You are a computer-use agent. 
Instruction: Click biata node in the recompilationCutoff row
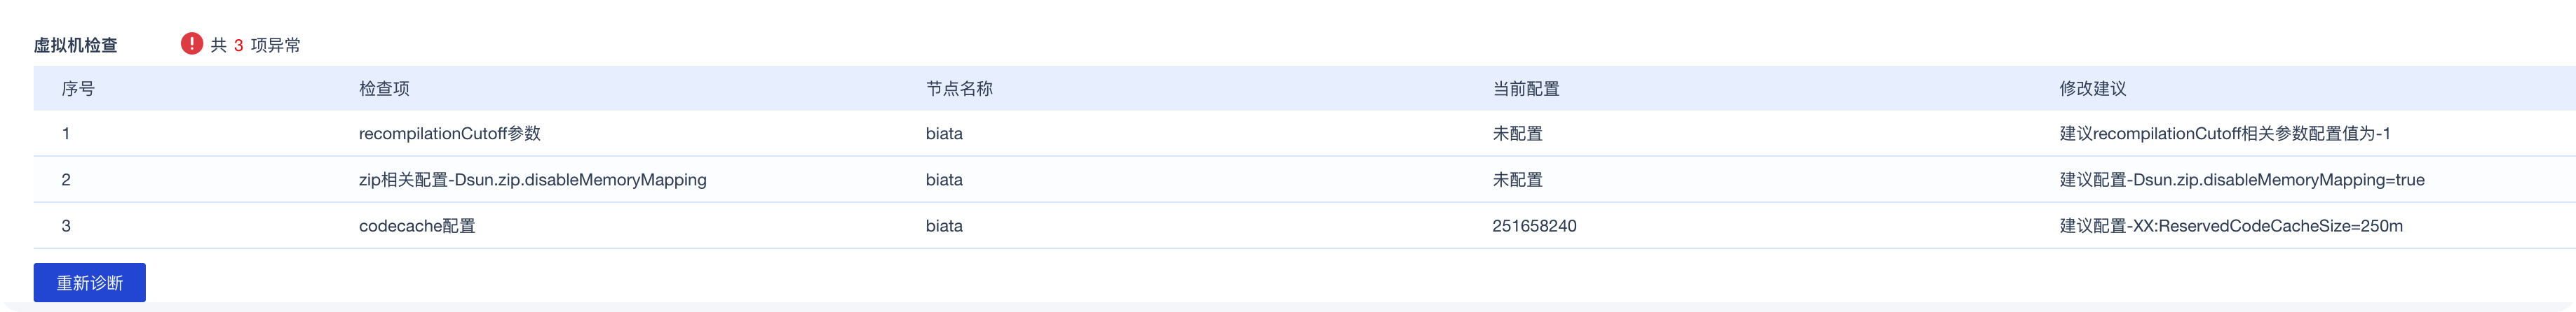[x=944, y=134]
